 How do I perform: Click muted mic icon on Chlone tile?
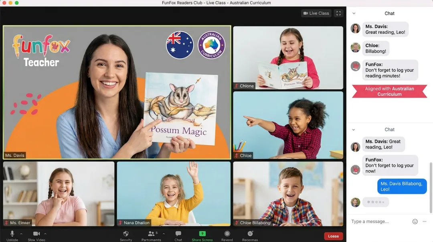coord(237,86)
